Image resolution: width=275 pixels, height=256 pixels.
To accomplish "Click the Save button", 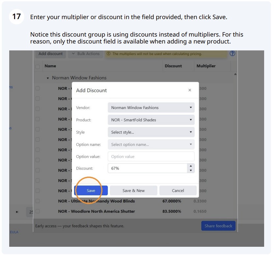I will 91,190.
